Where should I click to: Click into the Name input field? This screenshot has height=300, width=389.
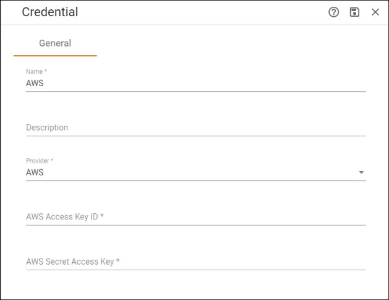coord(196,83)
